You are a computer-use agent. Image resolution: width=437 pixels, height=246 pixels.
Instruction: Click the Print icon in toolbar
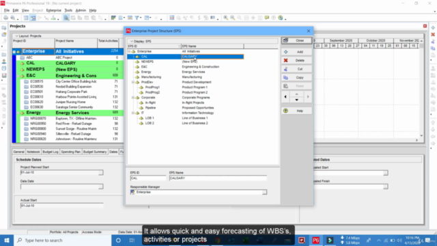tap(5, 18)
